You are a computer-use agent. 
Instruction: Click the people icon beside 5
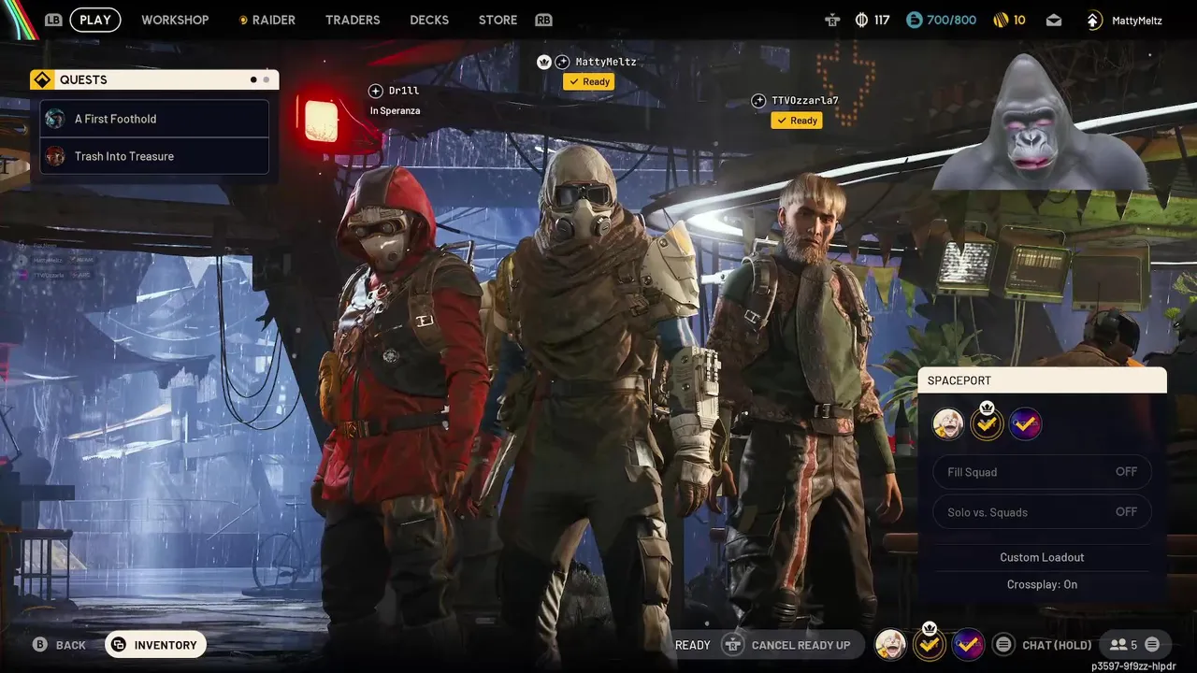[1118, 645]
